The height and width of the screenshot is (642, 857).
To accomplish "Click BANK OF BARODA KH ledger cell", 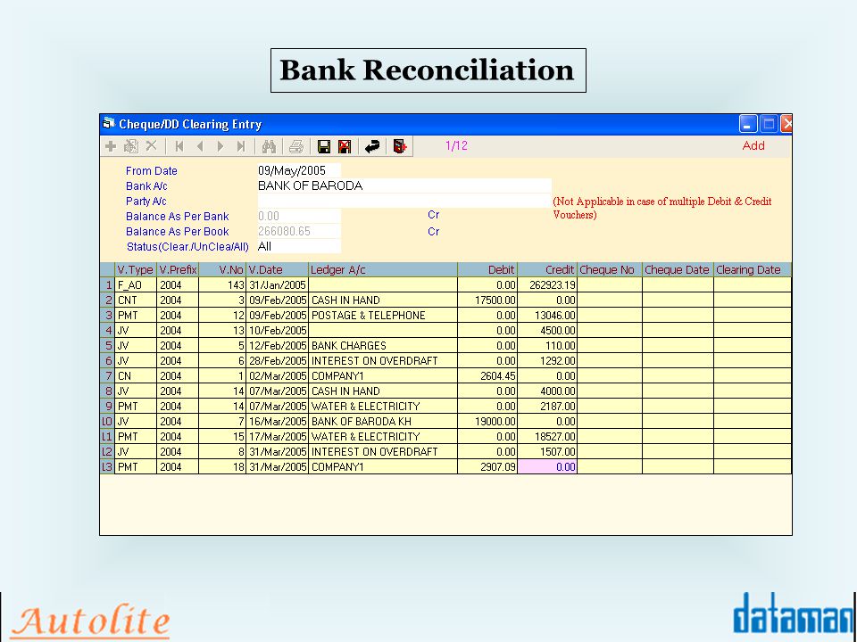I will [x=383, y=422].
